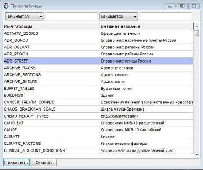
Task: Select the CIM10_EXT table row
Action: [x=98, y=123]
